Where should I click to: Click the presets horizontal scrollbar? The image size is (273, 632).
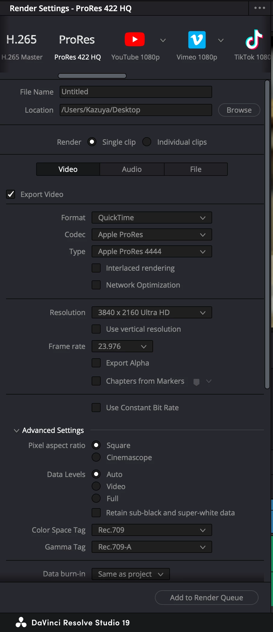(92, 76)
